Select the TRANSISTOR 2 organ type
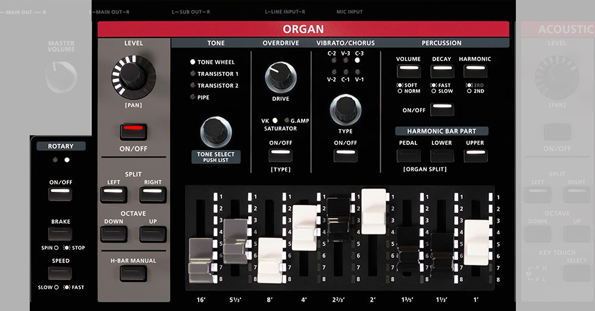 (x=193, y=85)
